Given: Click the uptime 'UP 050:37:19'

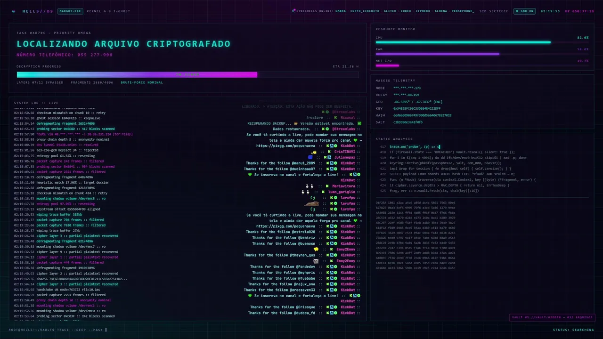Looking at the screenshot, I should [x=579, y=11].
